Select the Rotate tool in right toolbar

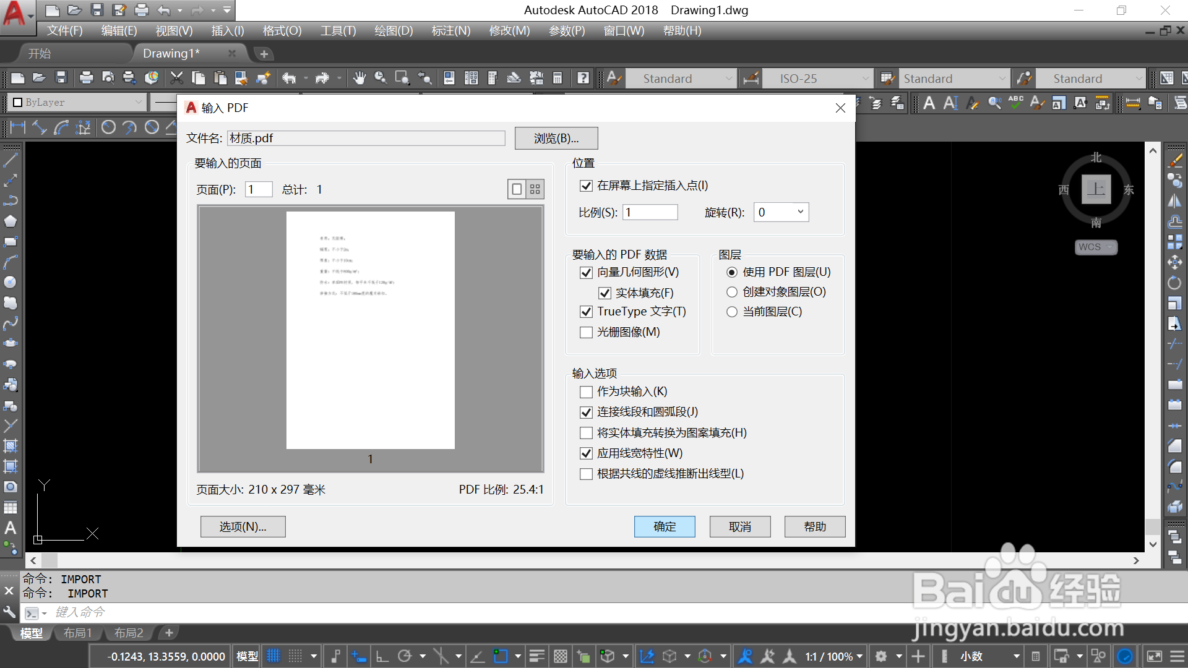pos(1174,283)
